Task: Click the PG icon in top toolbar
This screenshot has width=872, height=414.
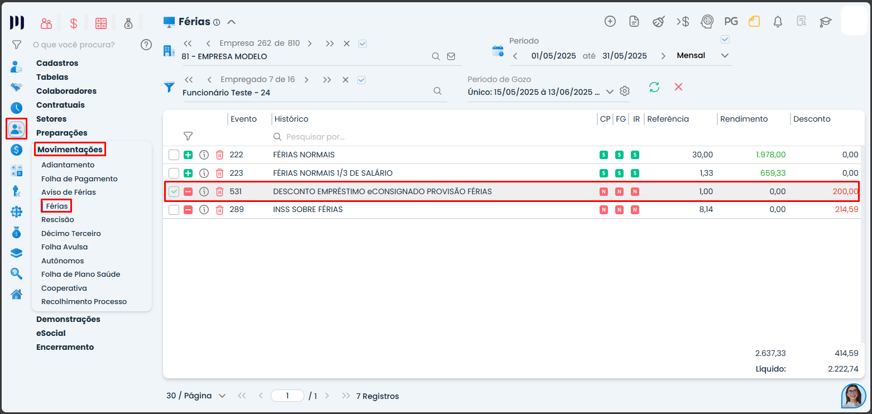Action: click(x=731, y=22)
